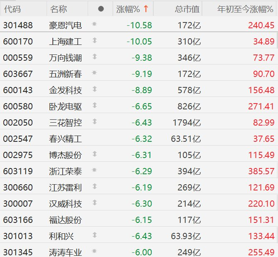Sort by 总市值 column header
The height and width of the screenshot is (257, 278).
point(187,9)
